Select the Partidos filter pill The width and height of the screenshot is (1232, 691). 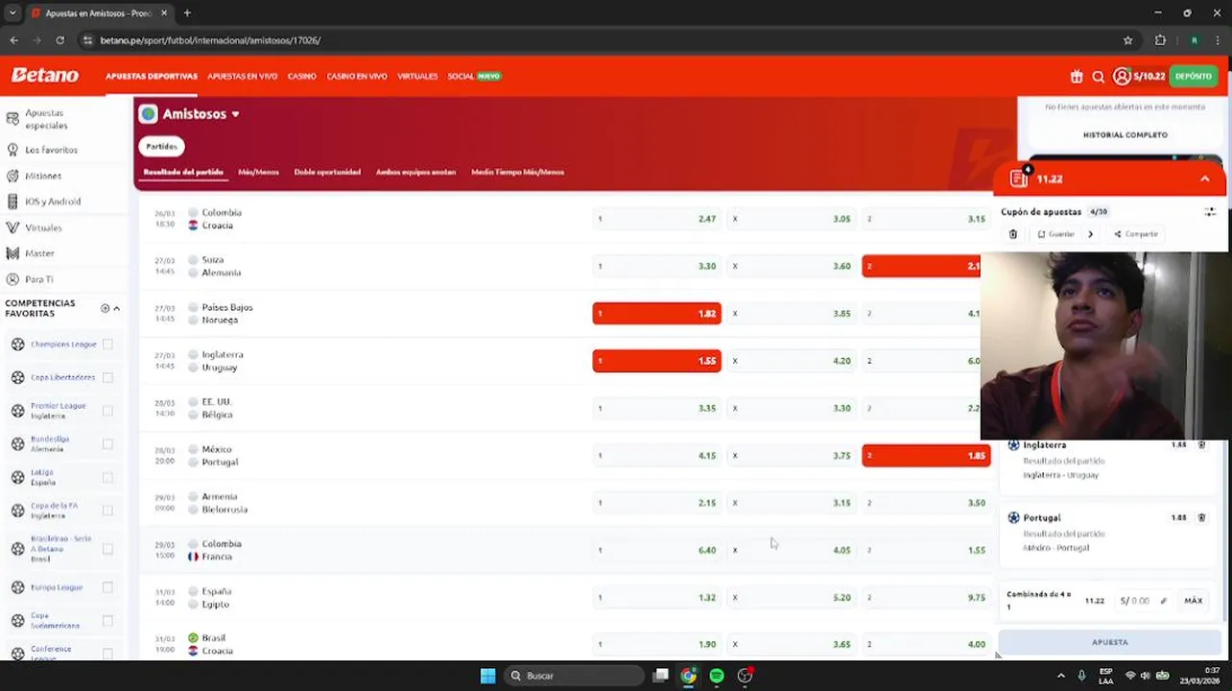pyautogui.click(x=161, y=147)
